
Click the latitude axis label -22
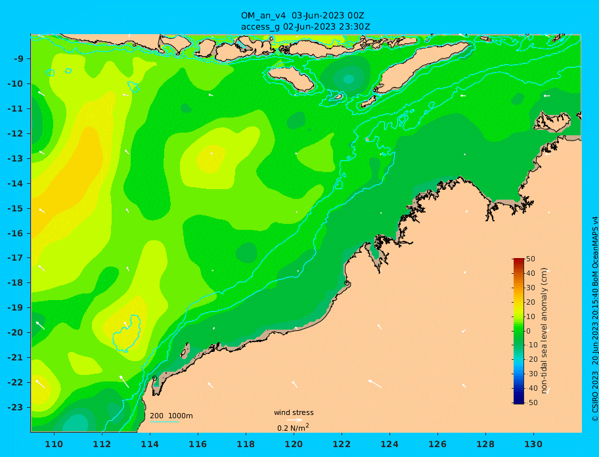15,383
